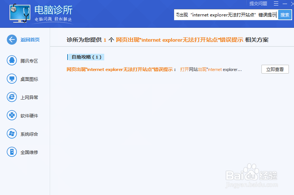The image size is (294, 195).
Task: Focus the search input field with the query text
Action: coord(226,15)
